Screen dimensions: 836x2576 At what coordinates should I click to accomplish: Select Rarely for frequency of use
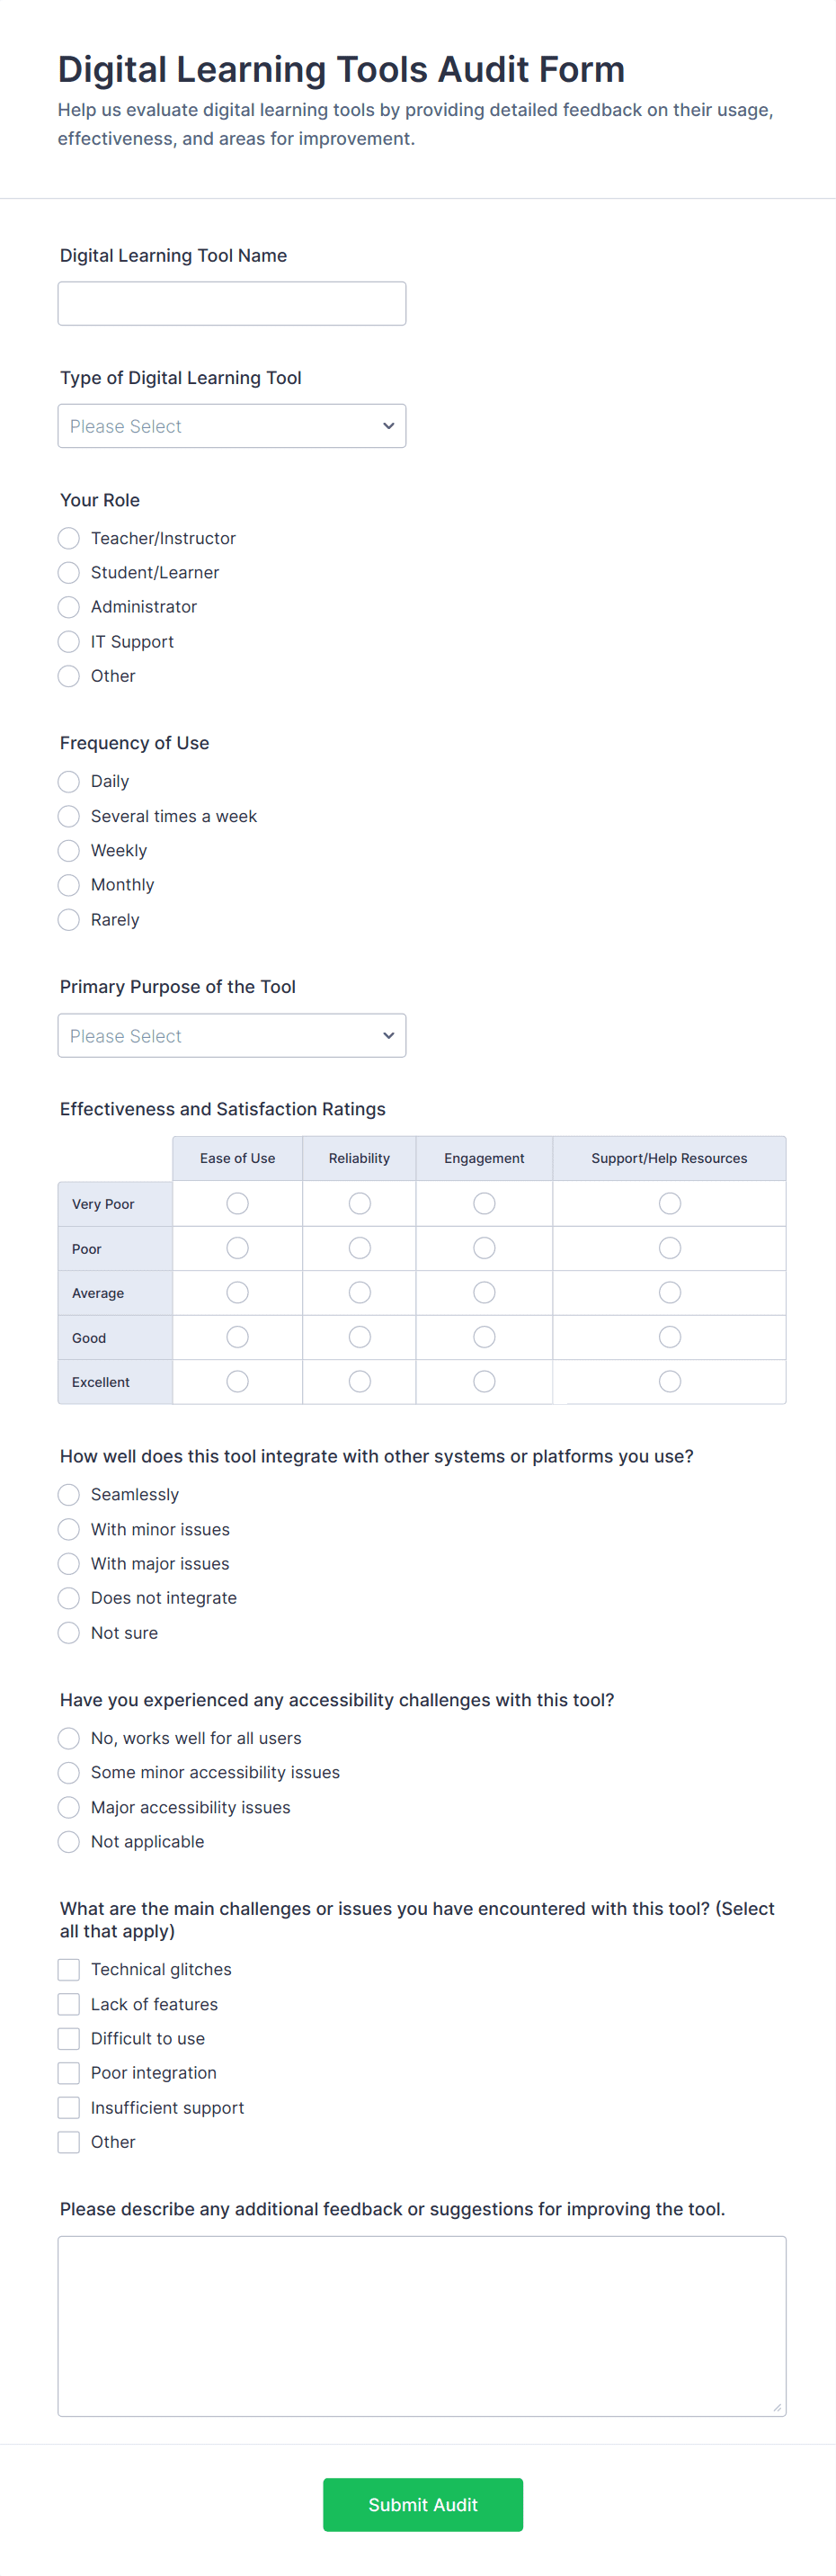click(69, 919)
